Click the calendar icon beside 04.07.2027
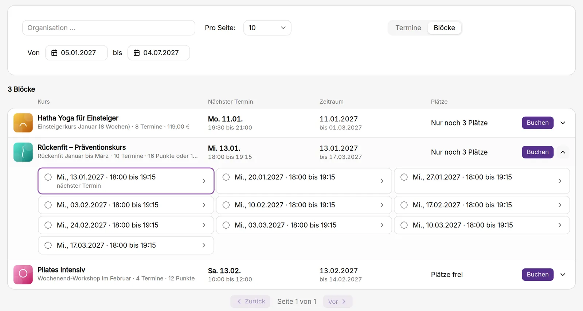 (137, 53)
